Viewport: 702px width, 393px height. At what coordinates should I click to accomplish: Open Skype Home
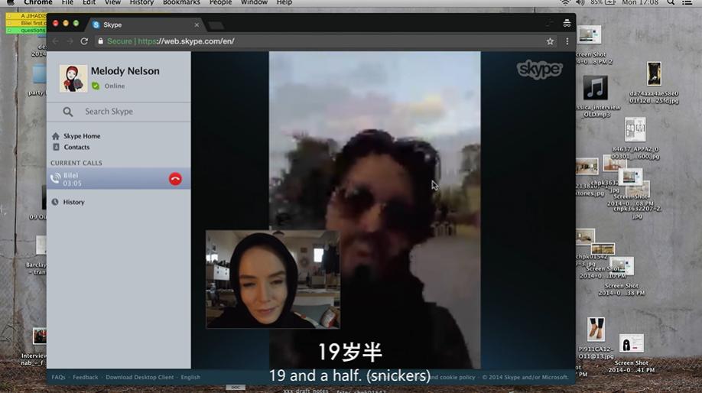pos(82,136)
